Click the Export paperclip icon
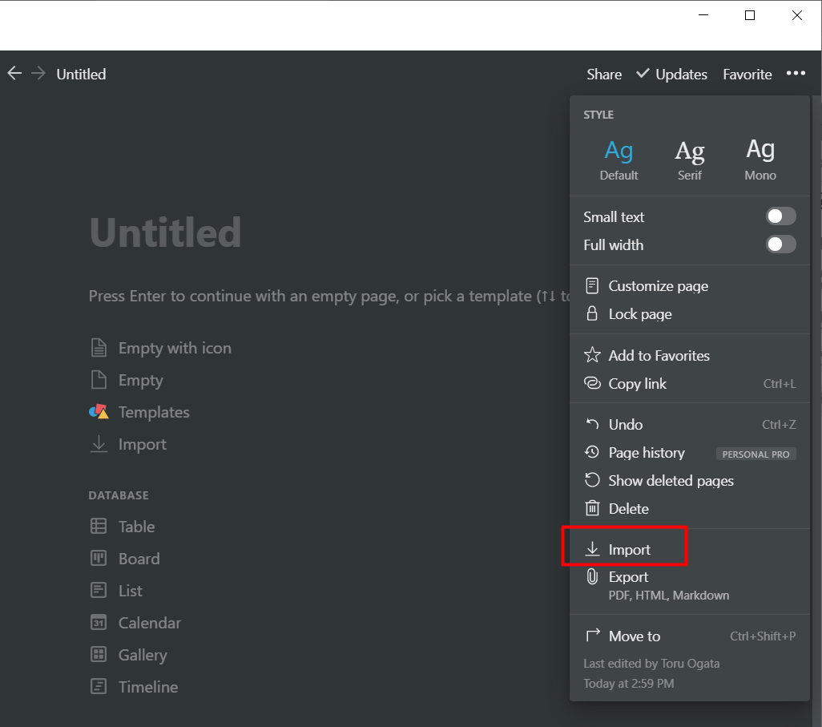 click(592, 576)
